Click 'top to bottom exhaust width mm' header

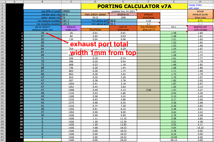click(42, 28)
